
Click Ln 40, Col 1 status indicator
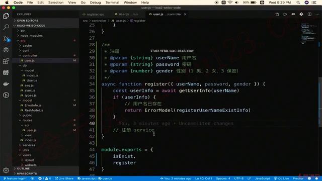coord(203,178)
